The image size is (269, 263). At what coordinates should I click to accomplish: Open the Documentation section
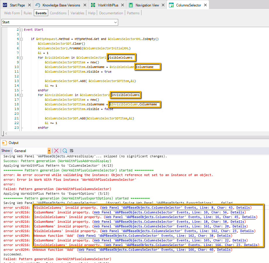(x=111, y=13)
